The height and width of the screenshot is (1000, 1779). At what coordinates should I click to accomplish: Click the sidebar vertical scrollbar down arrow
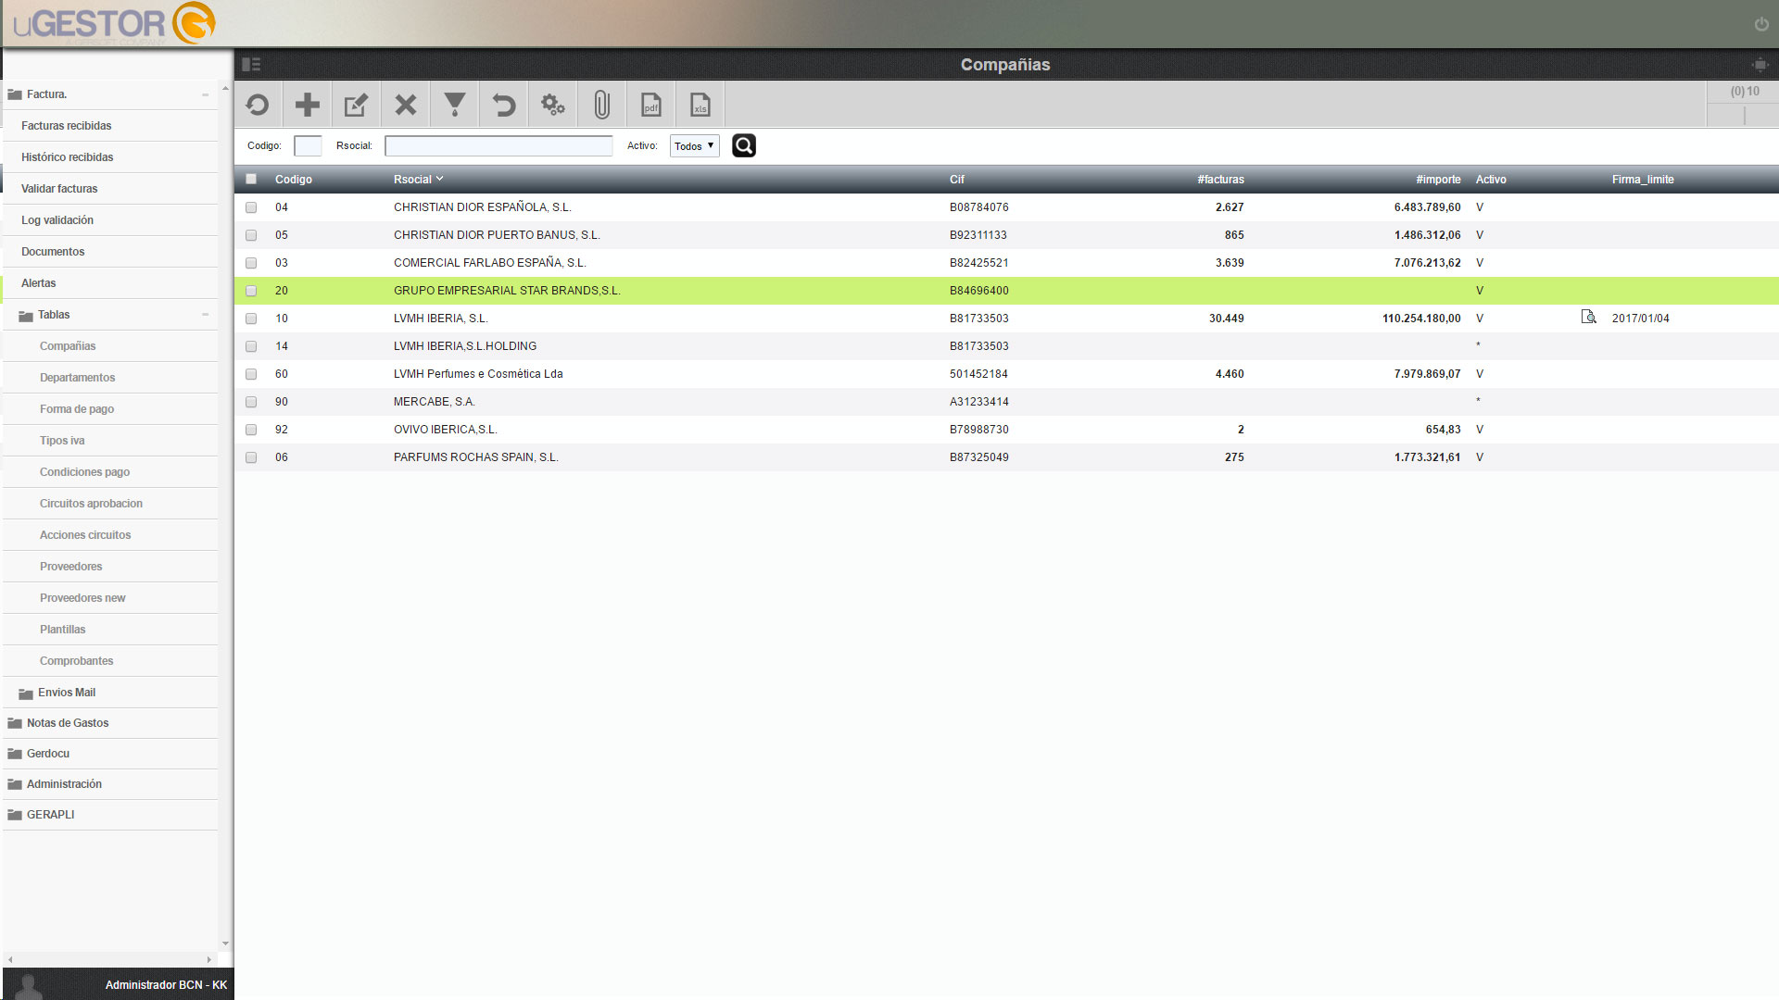pos(225,944)
